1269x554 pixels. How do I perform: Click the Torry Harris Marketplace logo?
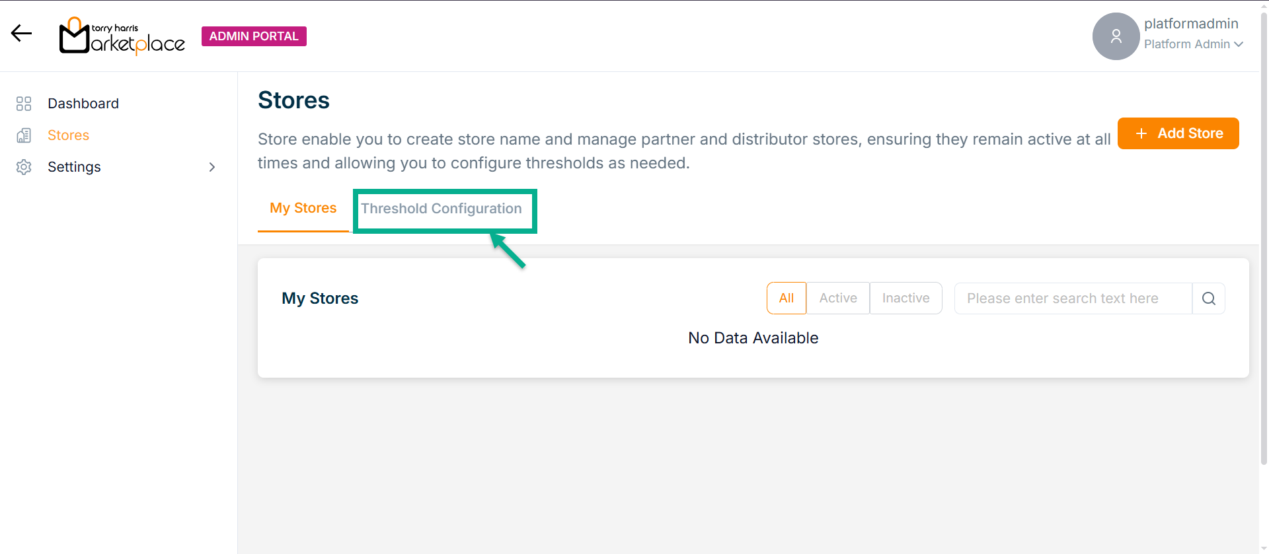pos(122,36)
